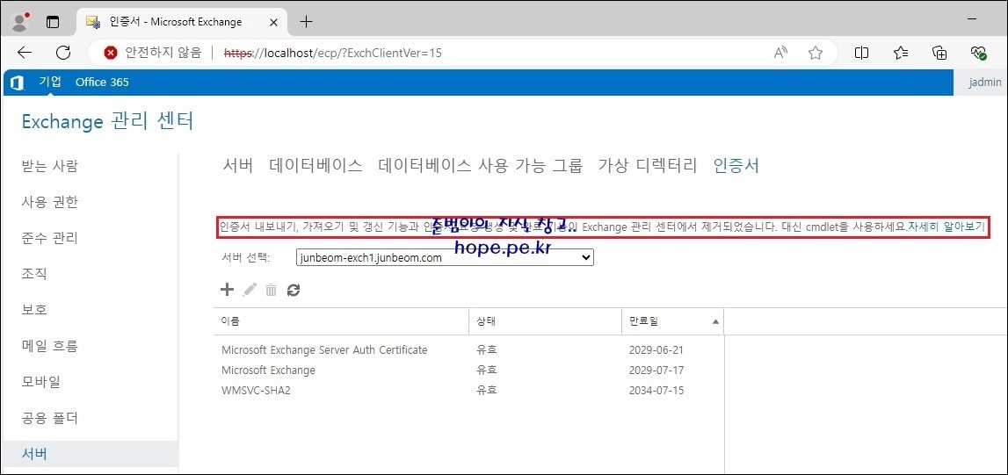The height and width of the screenshot is (475, 1008).
Task: Open the browser profile icon
Action: [21, 21]
